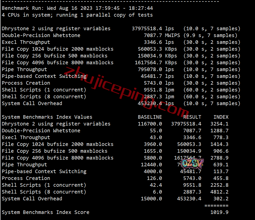
Task: Click the File Copy 4096 bufsize index 2788.9
Action: (219, 158)
